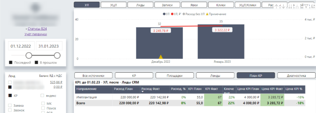Image resolution: width=316 pixels, height=113 pixels.
Task: Open the chart filter funnel icon
Action: 306,6
